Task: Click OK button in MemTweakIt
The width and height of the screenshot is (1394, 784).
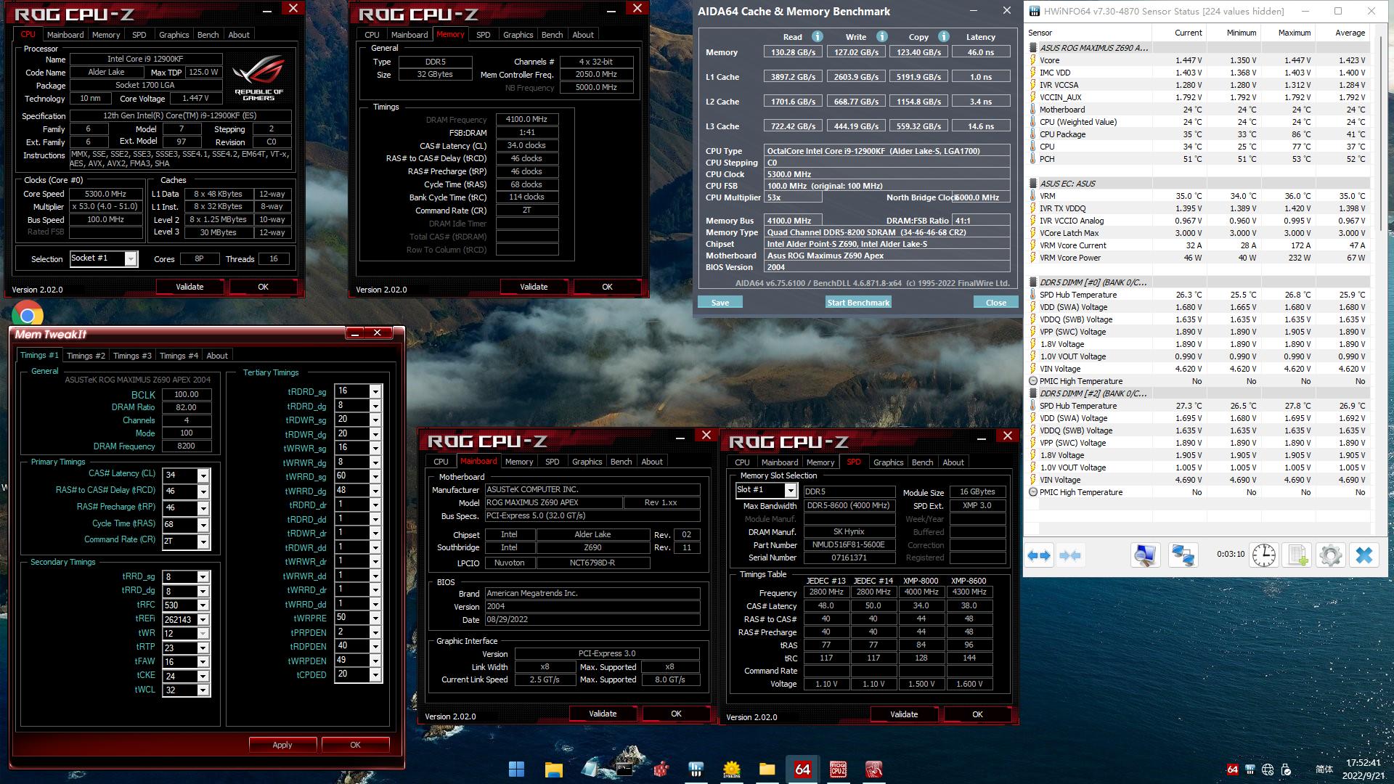Action: 355,745
